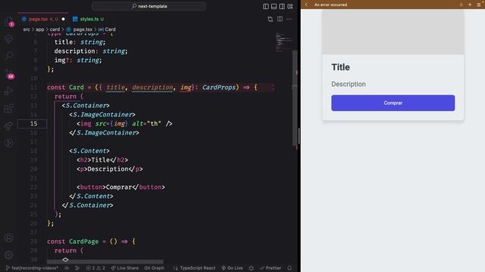Click the Prettier status bar item
This screenshot has height=272, width=485.
[271, 268]
